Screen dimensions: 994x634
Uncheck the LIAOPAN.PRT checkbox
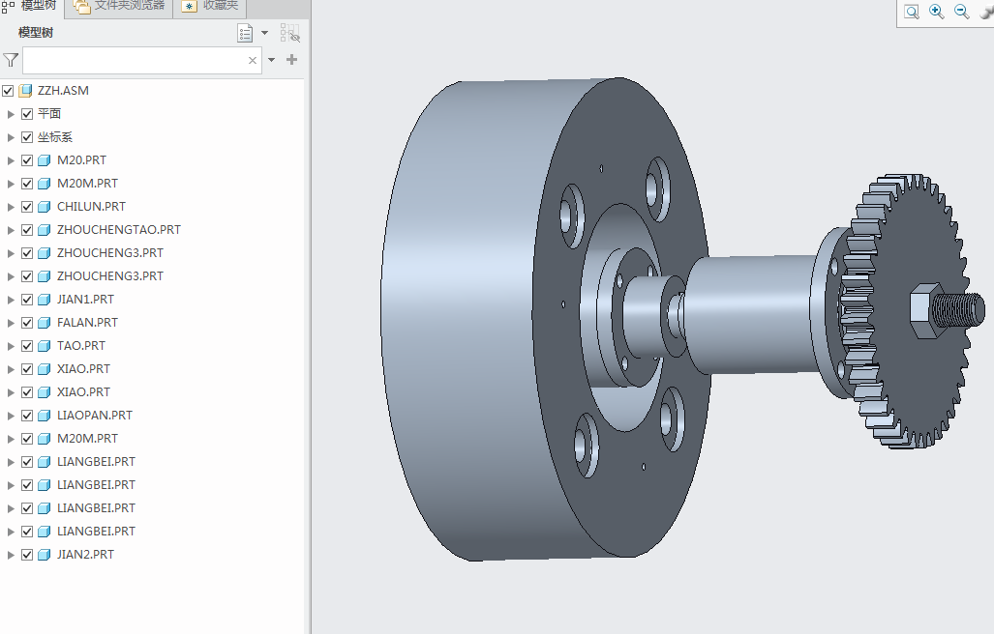click(x=27, y=415)
